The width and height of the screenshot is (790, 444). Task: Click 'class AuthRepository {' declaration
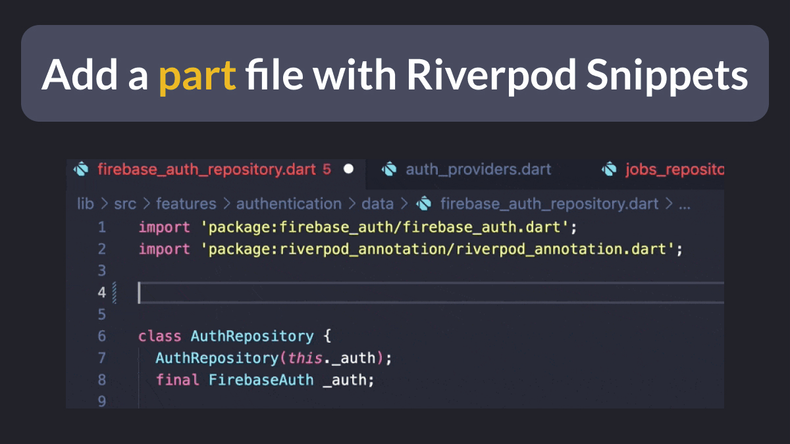pyautogui.click(x=235, y=336)
